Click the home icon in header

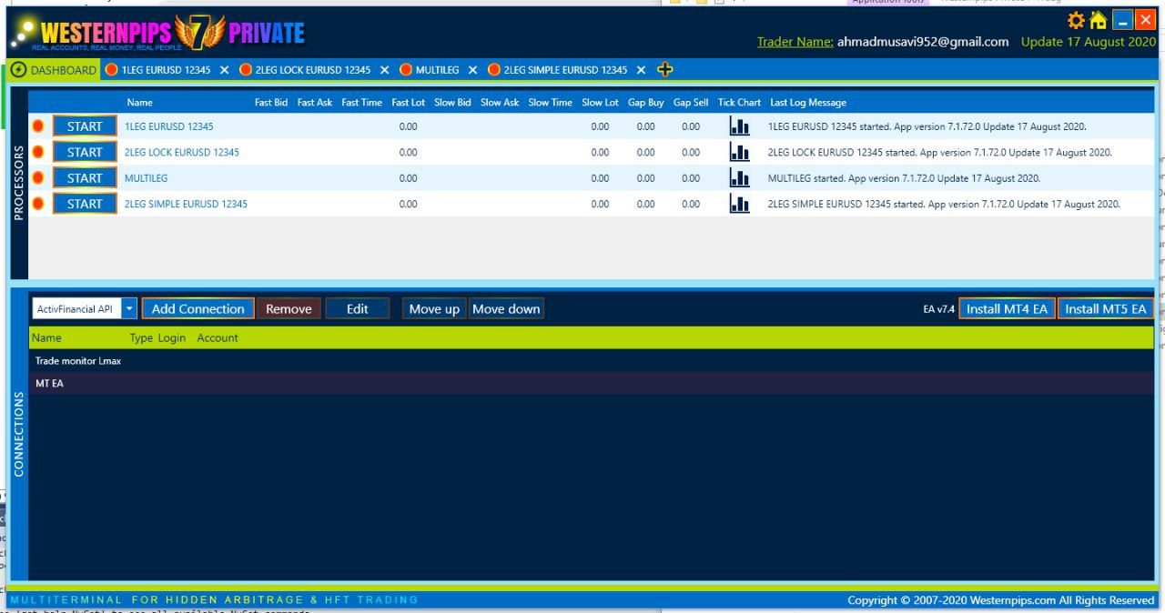click(1099, 20)
